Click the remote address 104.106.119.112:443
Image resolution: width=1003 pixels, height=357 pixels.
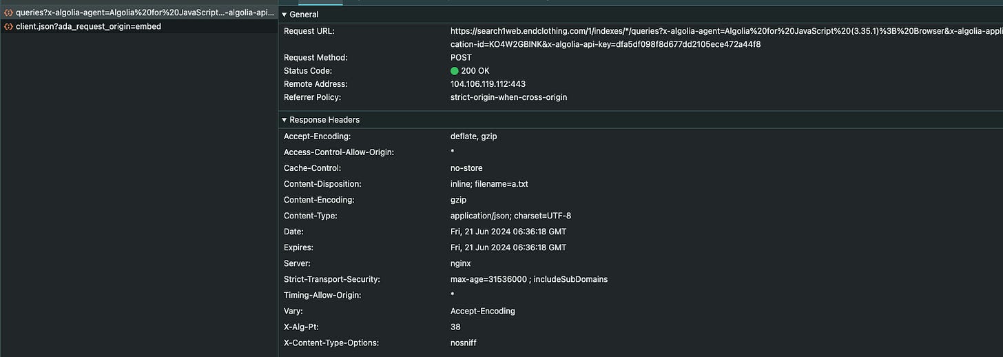pyautogui.click(x=488, y=84)
